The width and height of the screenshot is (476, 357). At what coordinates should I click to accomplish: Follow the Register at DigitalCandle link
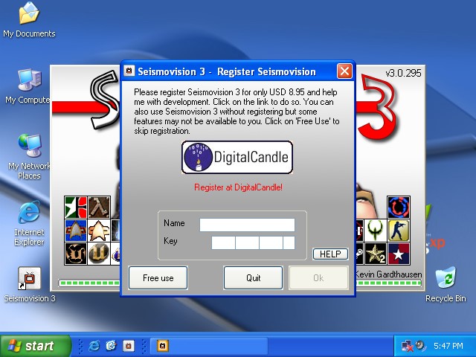click(x=238, y=188)
